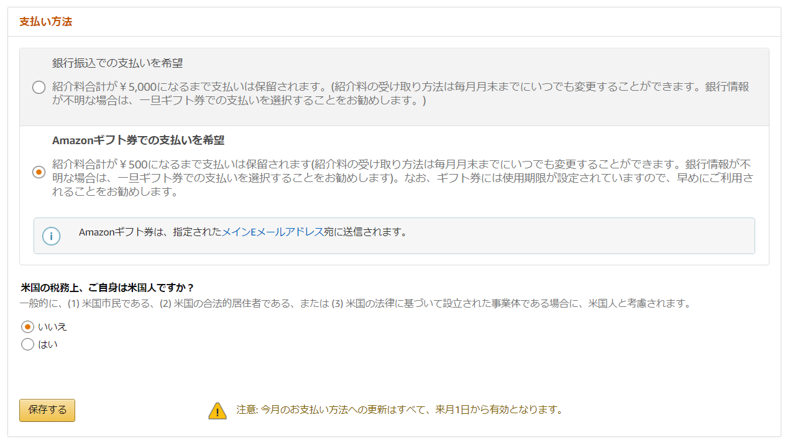Click the 支払い方法 section heading
This screenshot has height=448, width=790.
46,22
